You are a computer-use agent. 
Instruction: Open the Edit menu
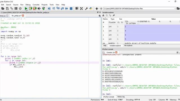[x=3, y=5]
